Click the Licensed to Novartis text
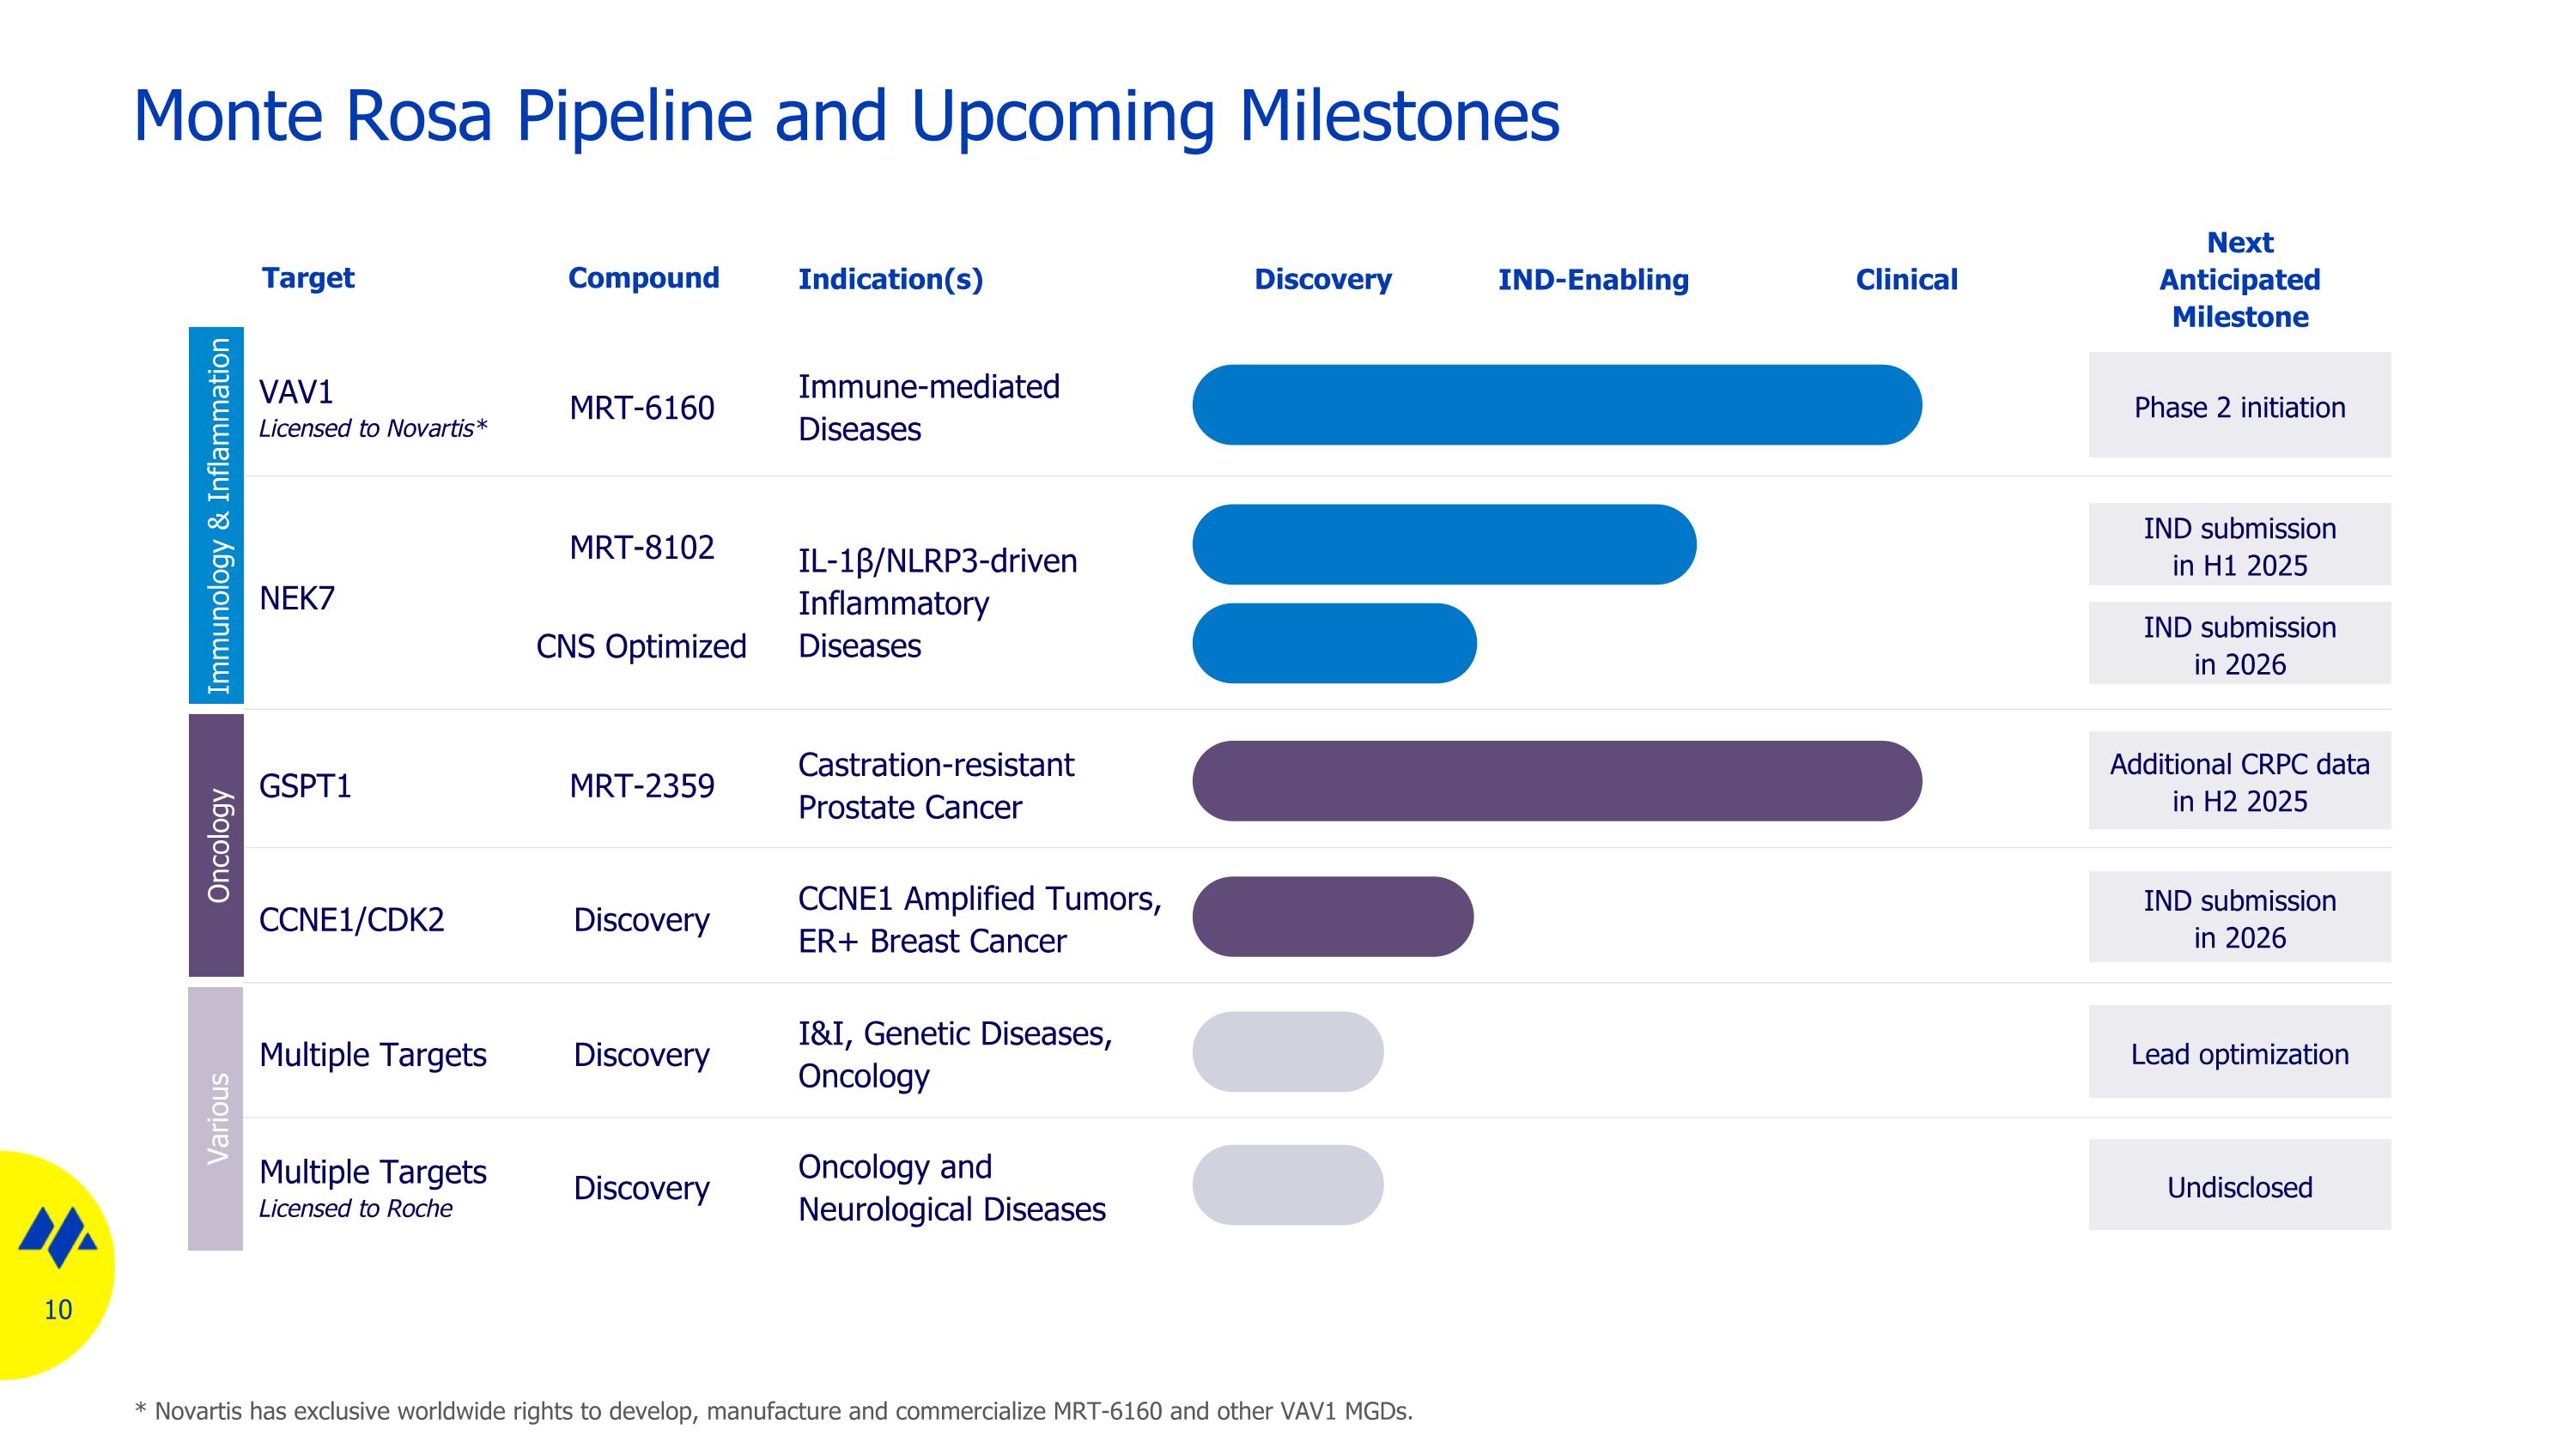The width and height of the screenshot is (2576, 1448). [x=373, y=428]
